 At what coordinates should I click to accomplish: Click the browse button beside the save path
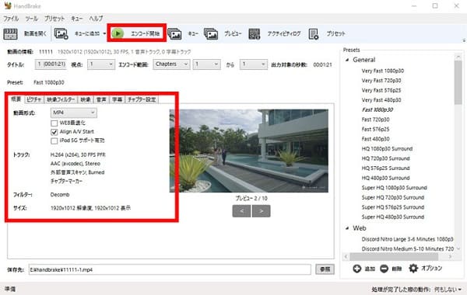[x=325, y=269]
